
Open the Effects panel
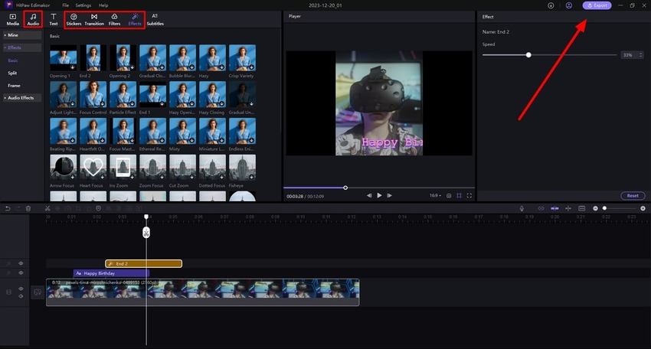tap(135, 19)
